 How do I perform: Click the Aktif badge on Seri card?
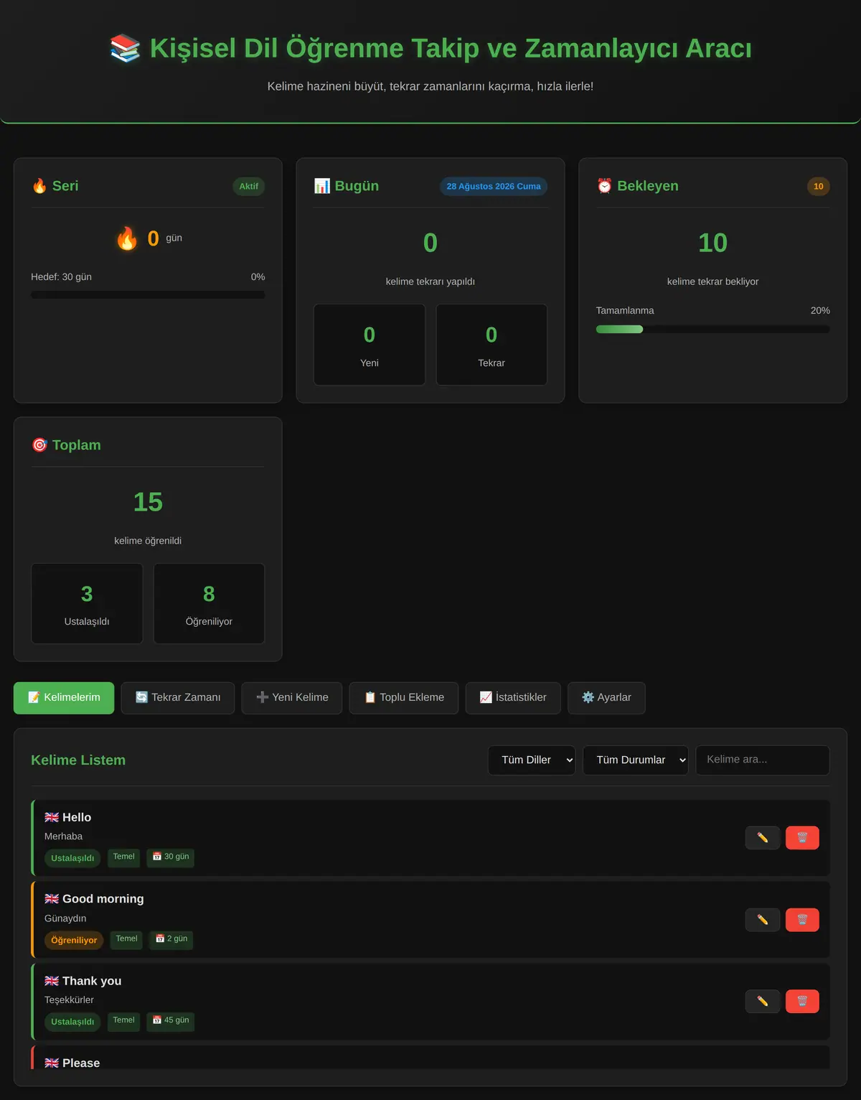pos(249,187)
